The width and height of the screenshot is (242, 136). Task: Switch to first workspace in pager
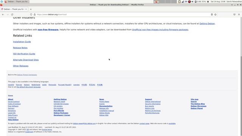(x=156, y=2)
